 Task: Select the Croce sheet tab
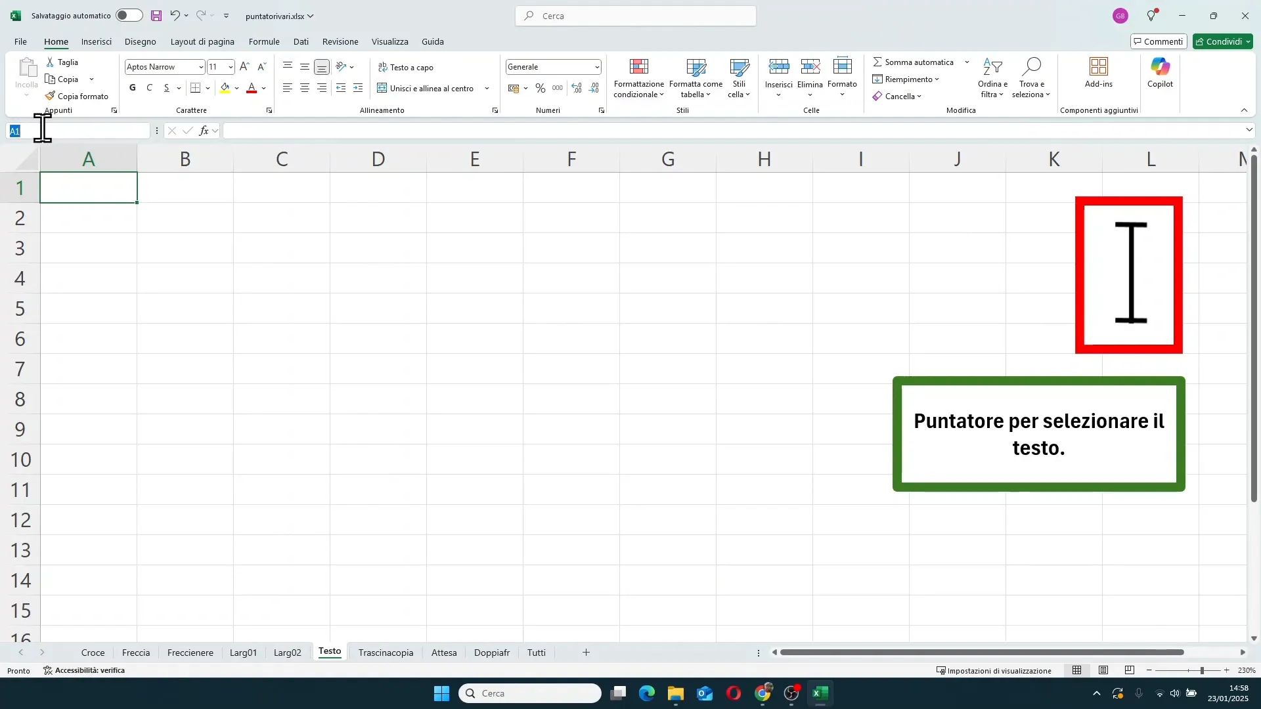[x=93, y=653]
